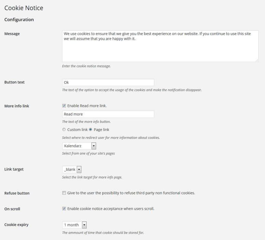Screen dimensions: 265x240
Task: Click the More info link label
Action: pyautogui.click(x=17, y=106)
